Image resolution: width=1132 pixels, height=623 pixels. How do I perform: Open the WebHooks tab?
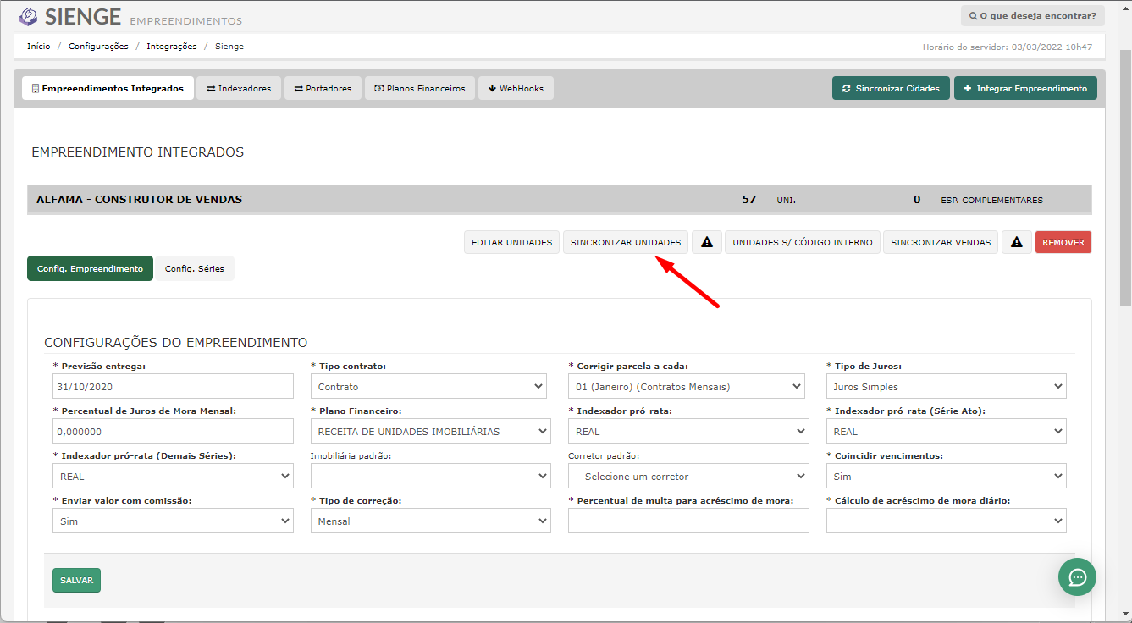pos(516,88)
